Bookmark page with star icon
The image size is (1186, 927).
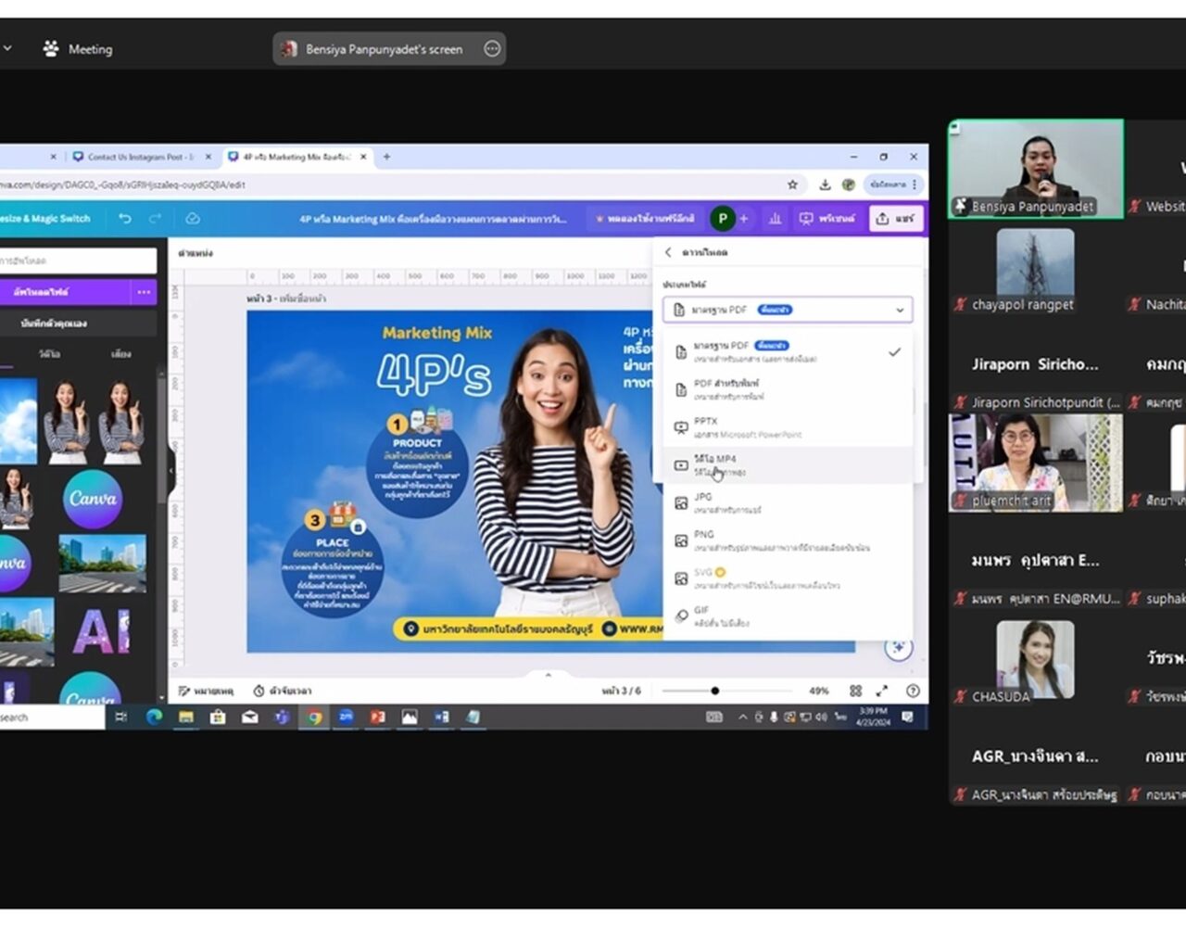tap(792, 184)
